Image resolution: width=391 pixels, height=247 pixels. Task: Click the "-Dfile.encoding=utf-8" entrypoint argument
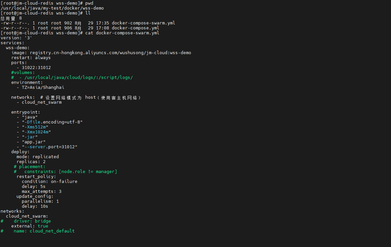click(x=52, y=122)
